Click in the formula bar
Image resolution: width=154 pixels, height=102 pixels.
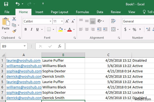pyautogui.click(x=110, y=46)
